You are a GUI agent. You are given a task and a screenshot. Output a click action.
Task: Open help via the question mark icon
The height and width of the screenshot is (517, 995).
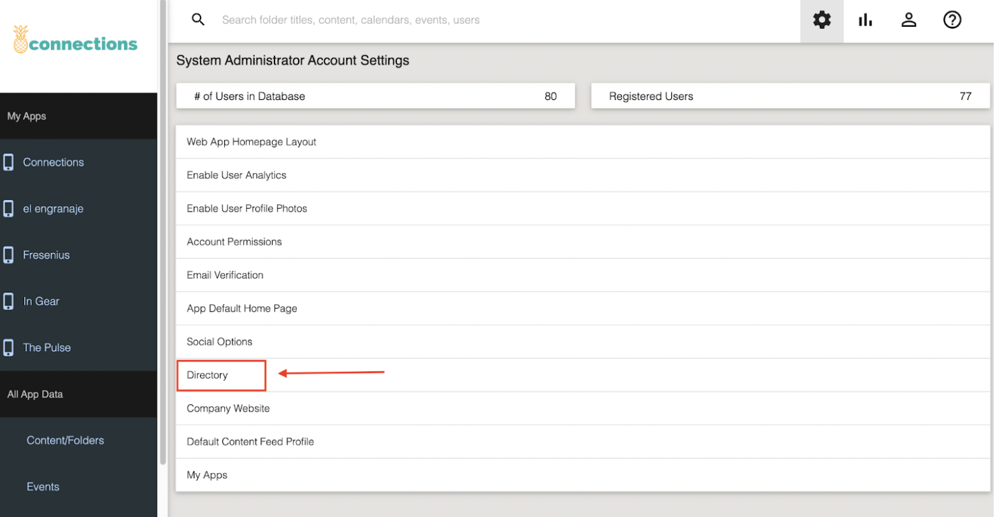952,20
